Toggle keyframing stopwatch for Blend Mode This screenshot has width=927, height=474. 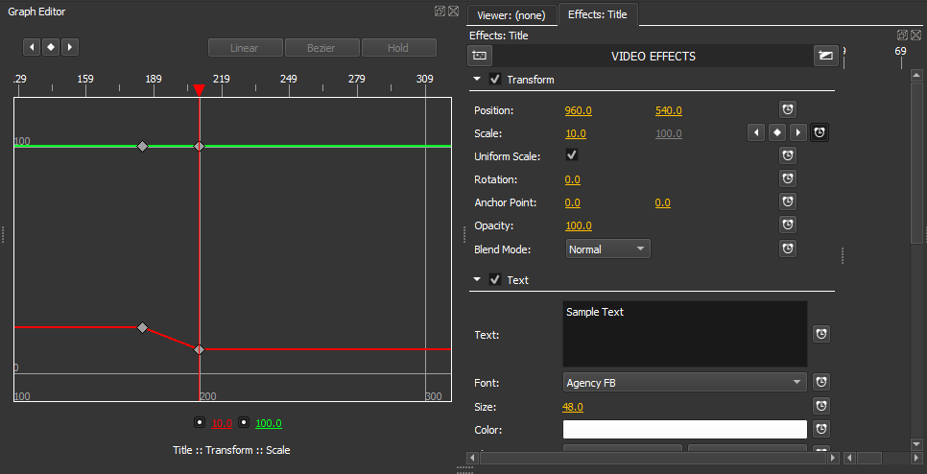788,249
